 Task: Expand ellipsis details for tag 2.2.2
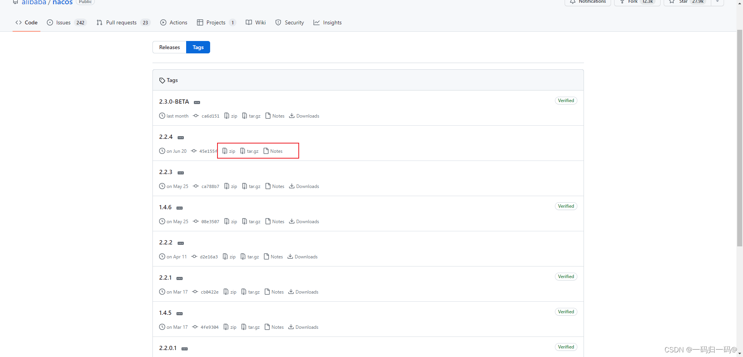point(181,243)
